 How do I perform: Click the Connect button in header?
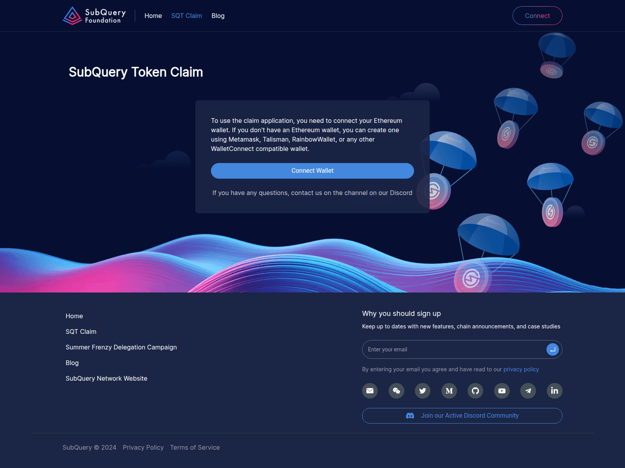[x=537, y=16]
